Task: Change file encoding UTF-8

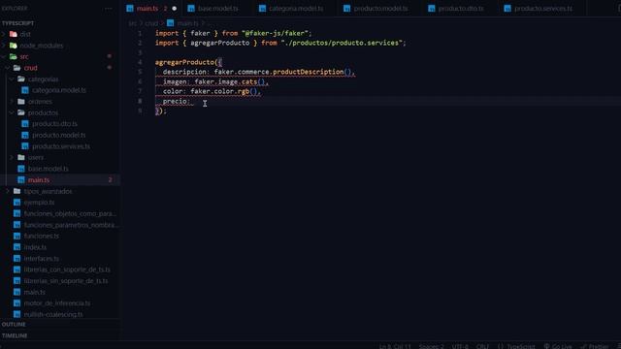Action: (x=460, y=346)
